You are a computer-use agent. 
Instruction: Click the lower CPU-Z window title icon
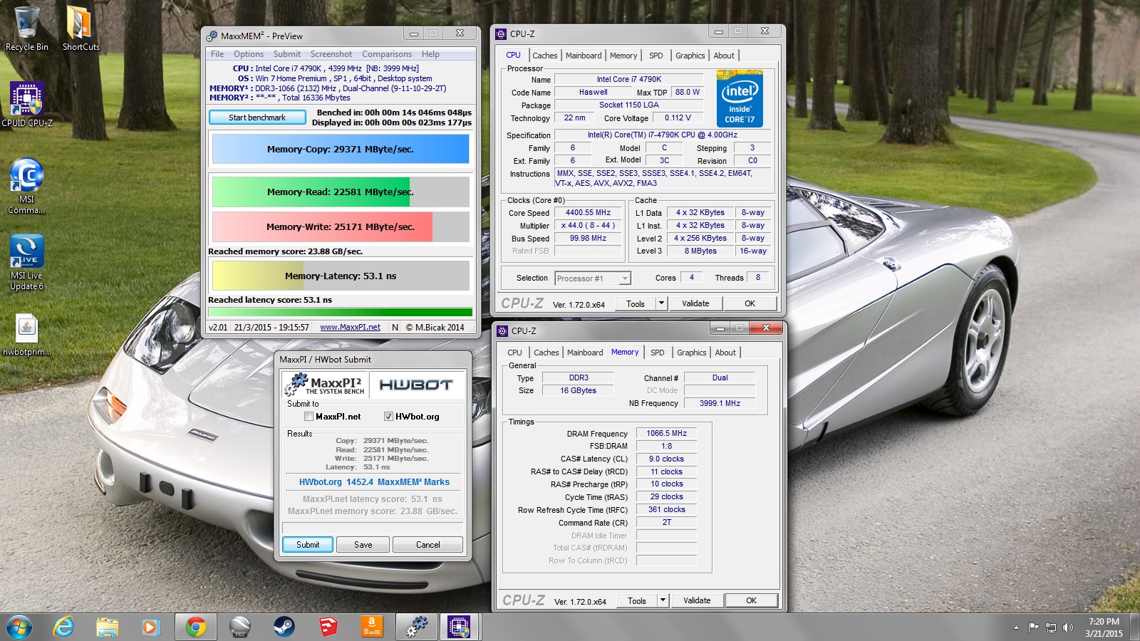pyautogui.click(x=502, y=330)
